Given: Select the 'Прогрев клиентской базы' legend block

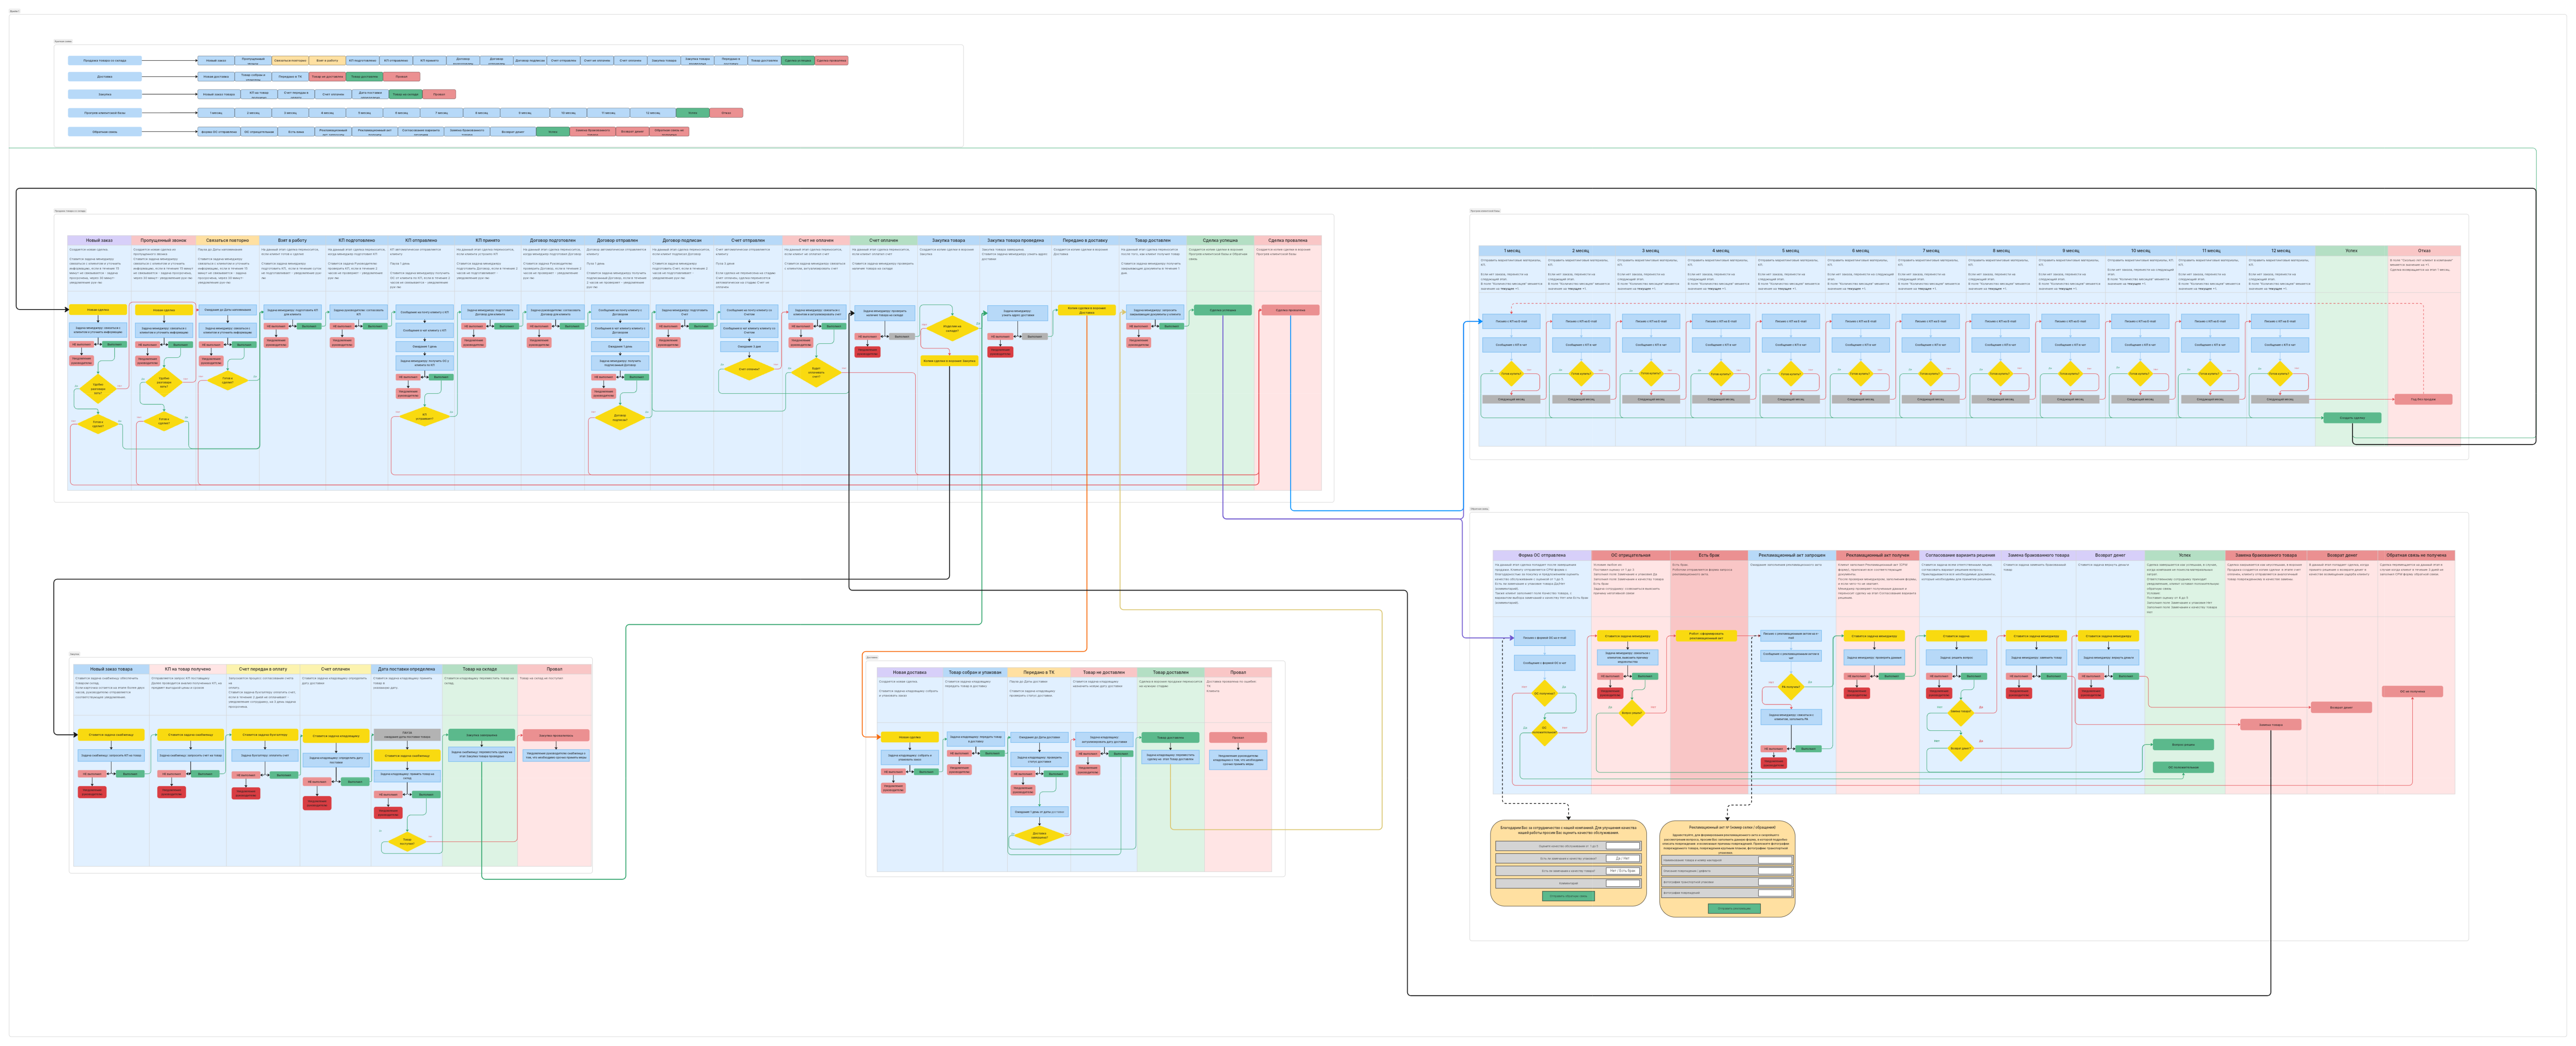Looking at the screenshot, I should pos(105,113).
